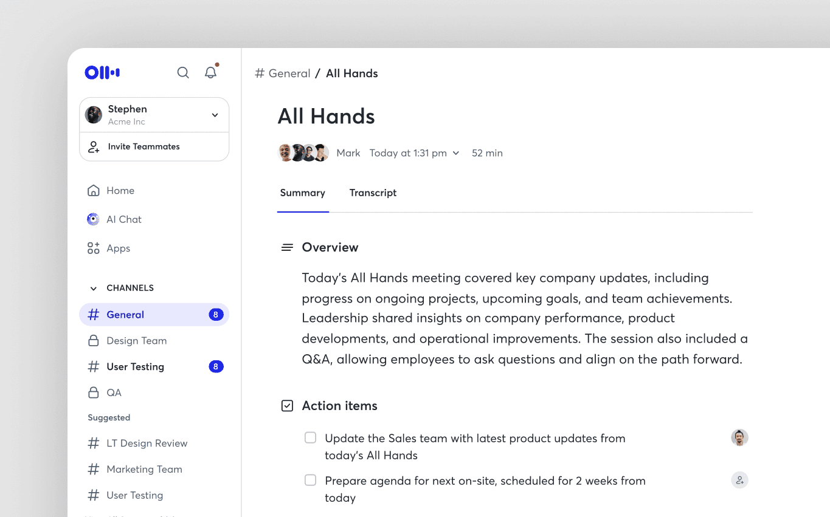Image resolution: width=830 pixels, height=517 pixels.
Task: Check off Update the Sales team item
Action: pos(310,438)
